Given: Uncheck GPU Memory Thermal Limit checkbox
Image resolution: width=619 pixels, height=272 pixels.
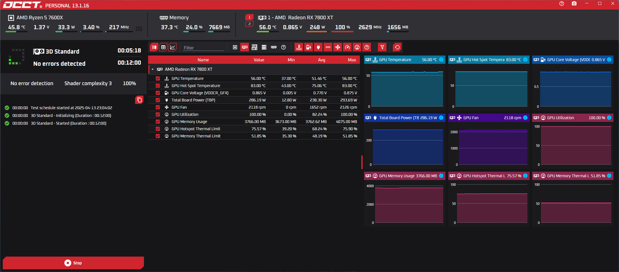Looking at the screenshot, I should pyautogui.click(x=158, y=136).
